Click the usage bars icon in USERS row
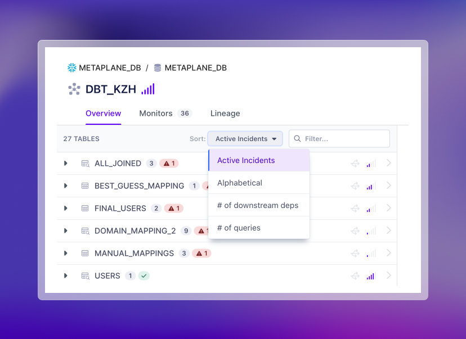 coord(371,276)
